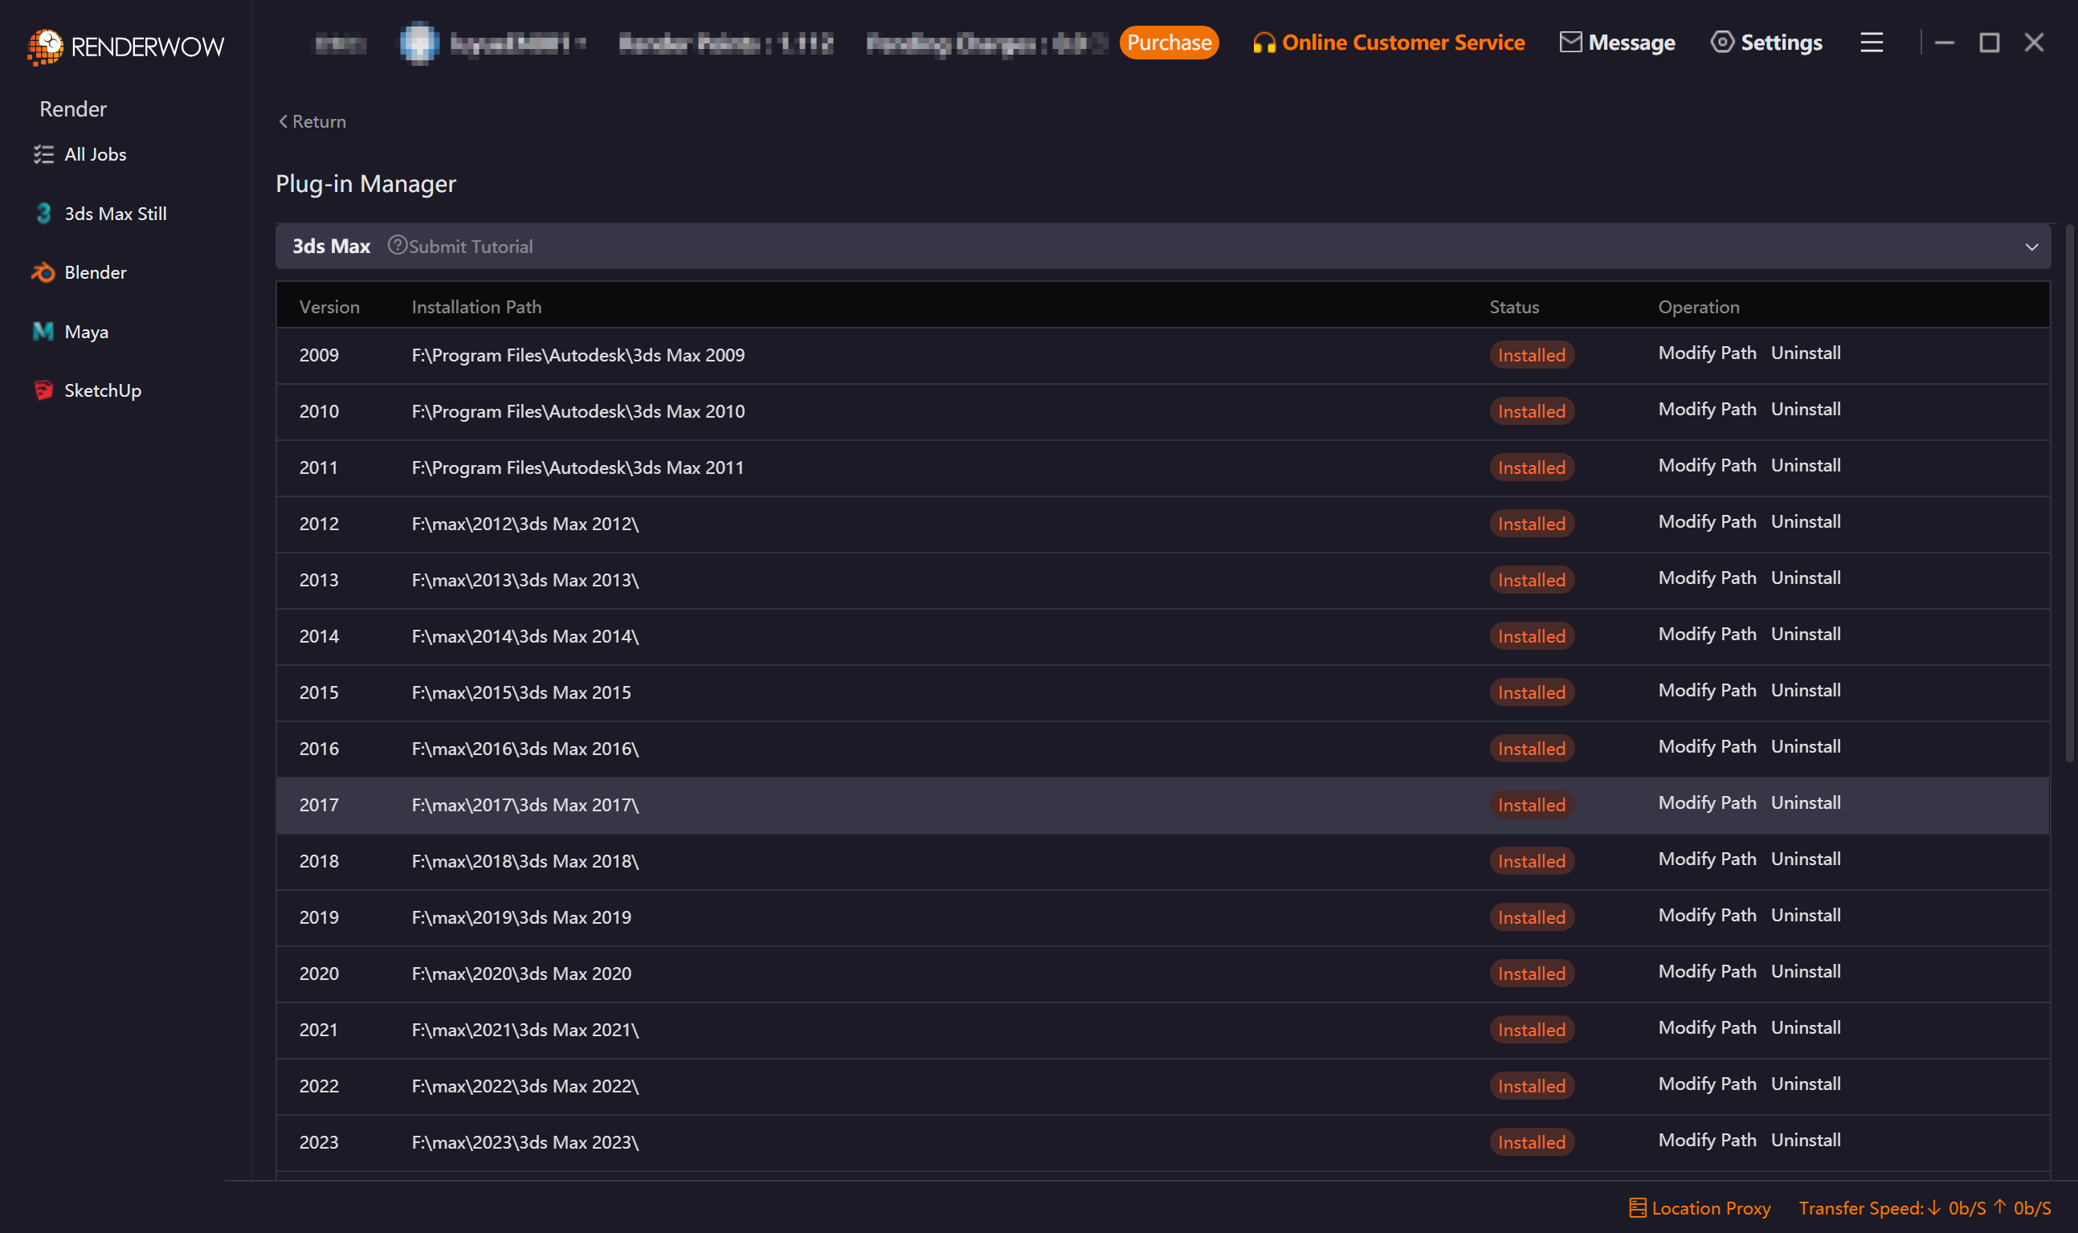Minimize the RenderWow window
2078x1233 pixels.
(1943, 43)
